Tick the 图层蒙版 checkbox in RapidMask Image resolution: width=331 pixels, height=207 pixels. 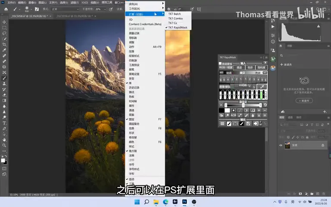coord(220,63)
